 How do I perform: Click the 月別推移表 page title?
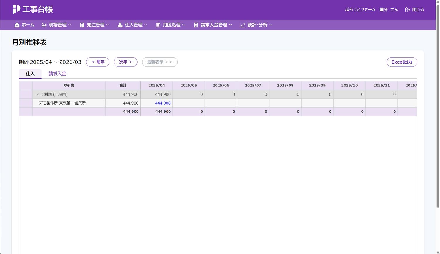29,42
